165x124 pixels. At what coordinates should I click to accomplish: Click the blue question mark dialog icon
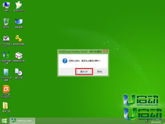(x=65, y=61)
